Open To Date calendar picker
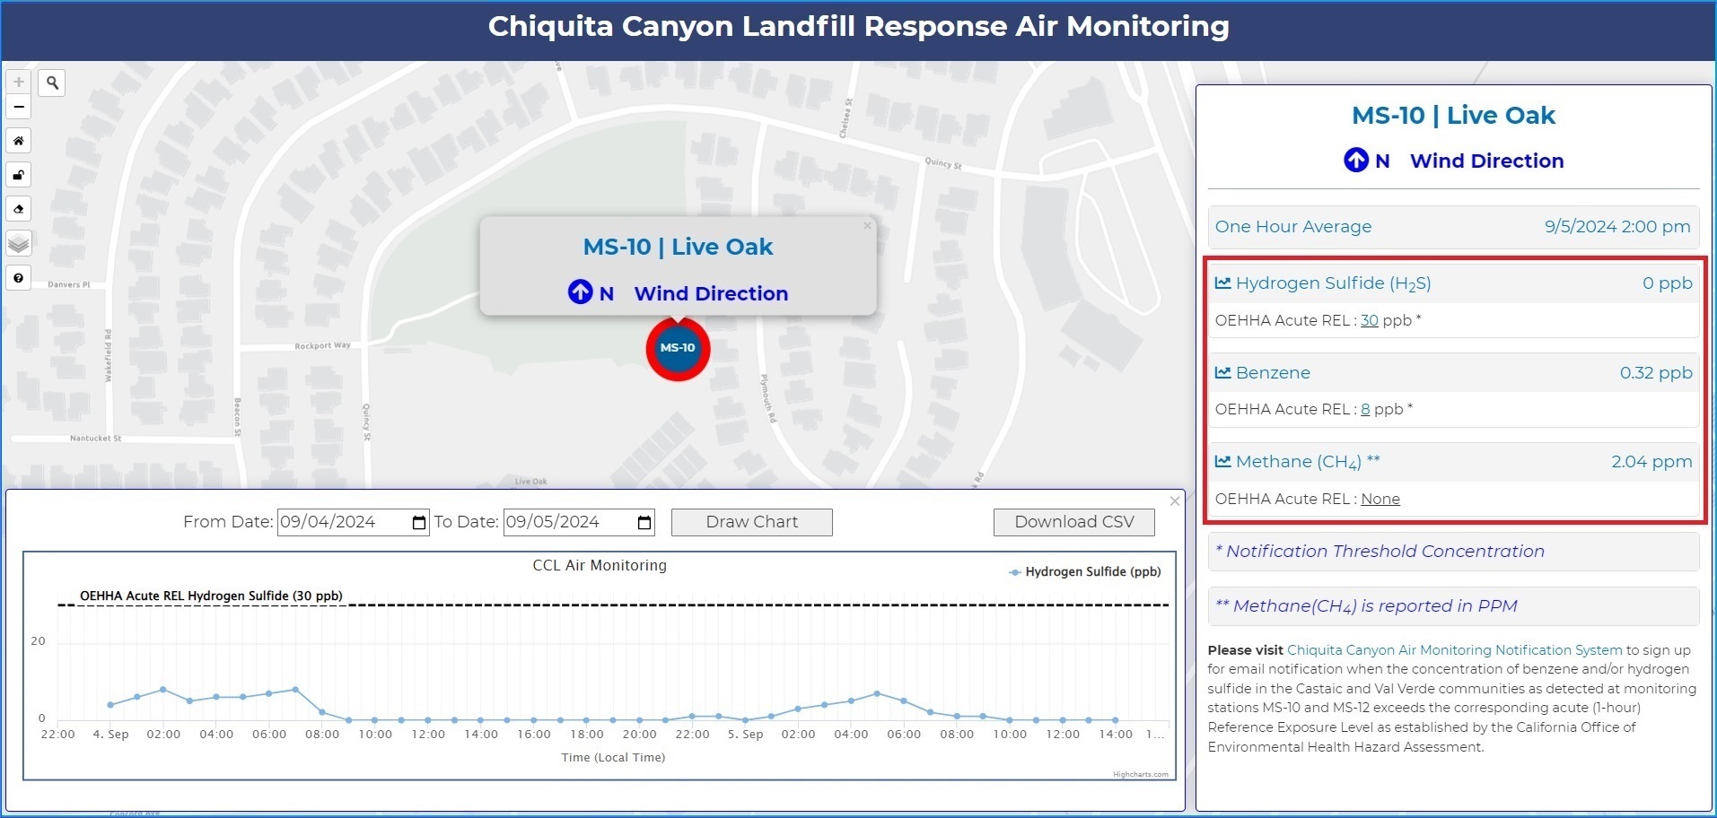The height and width of the screenshot is (818, 1717). click(644, 522)
